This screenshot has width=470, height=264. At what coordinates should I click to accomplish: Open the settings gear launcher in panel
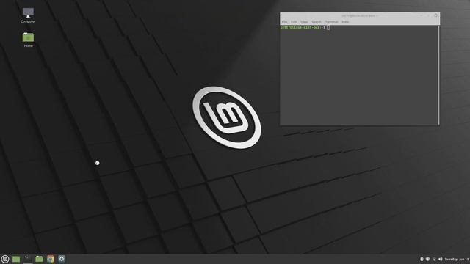coord(62,259)
